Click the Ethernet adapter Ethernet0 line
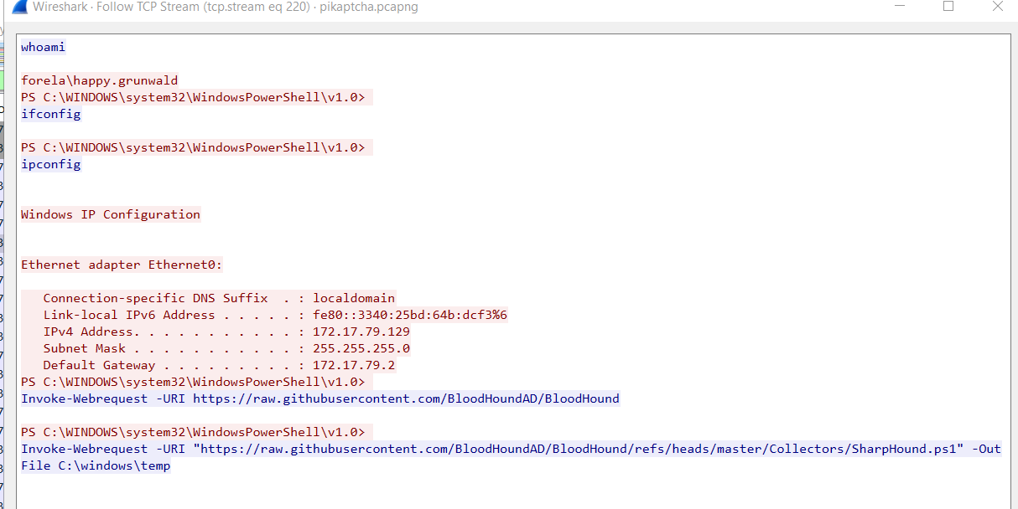The image size is (1018, 509). (122, 265)
